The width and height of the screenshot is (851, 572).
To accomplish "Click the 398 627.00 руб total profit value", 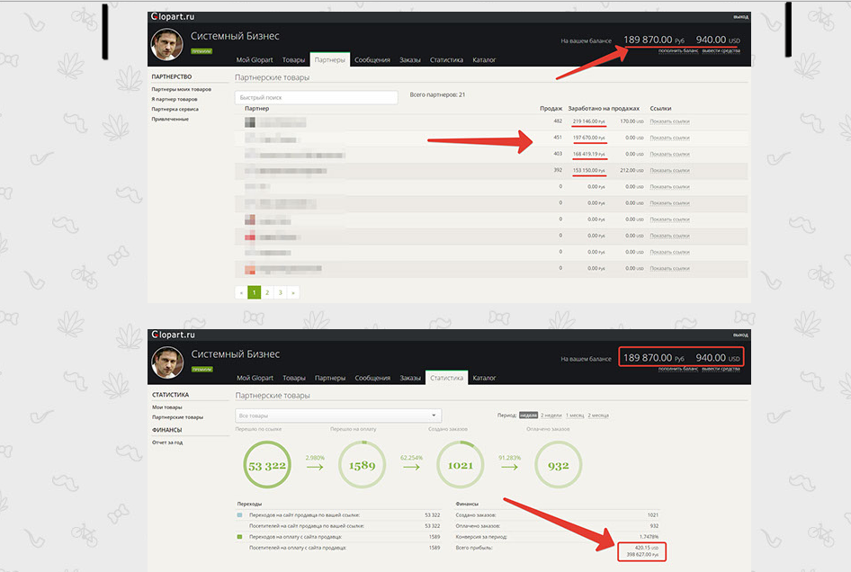I will click(642, 555).
